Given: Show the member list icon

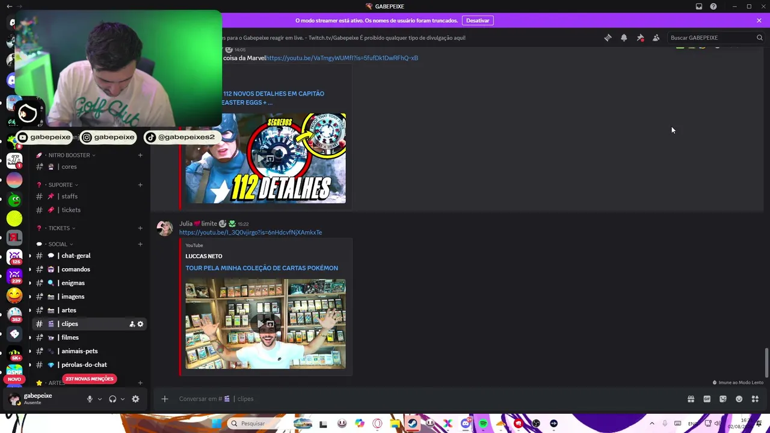Looking at the screenshot, I should (656, 38).
